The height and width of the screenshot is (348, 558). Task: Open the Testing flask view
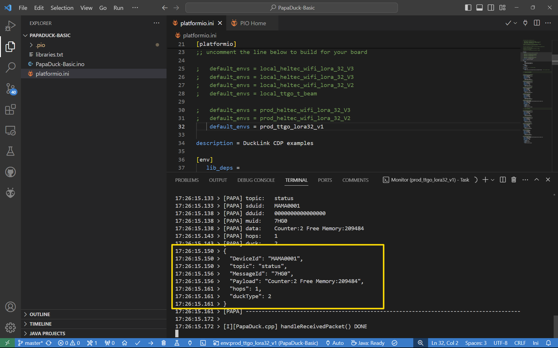click(x=10, y=151)
